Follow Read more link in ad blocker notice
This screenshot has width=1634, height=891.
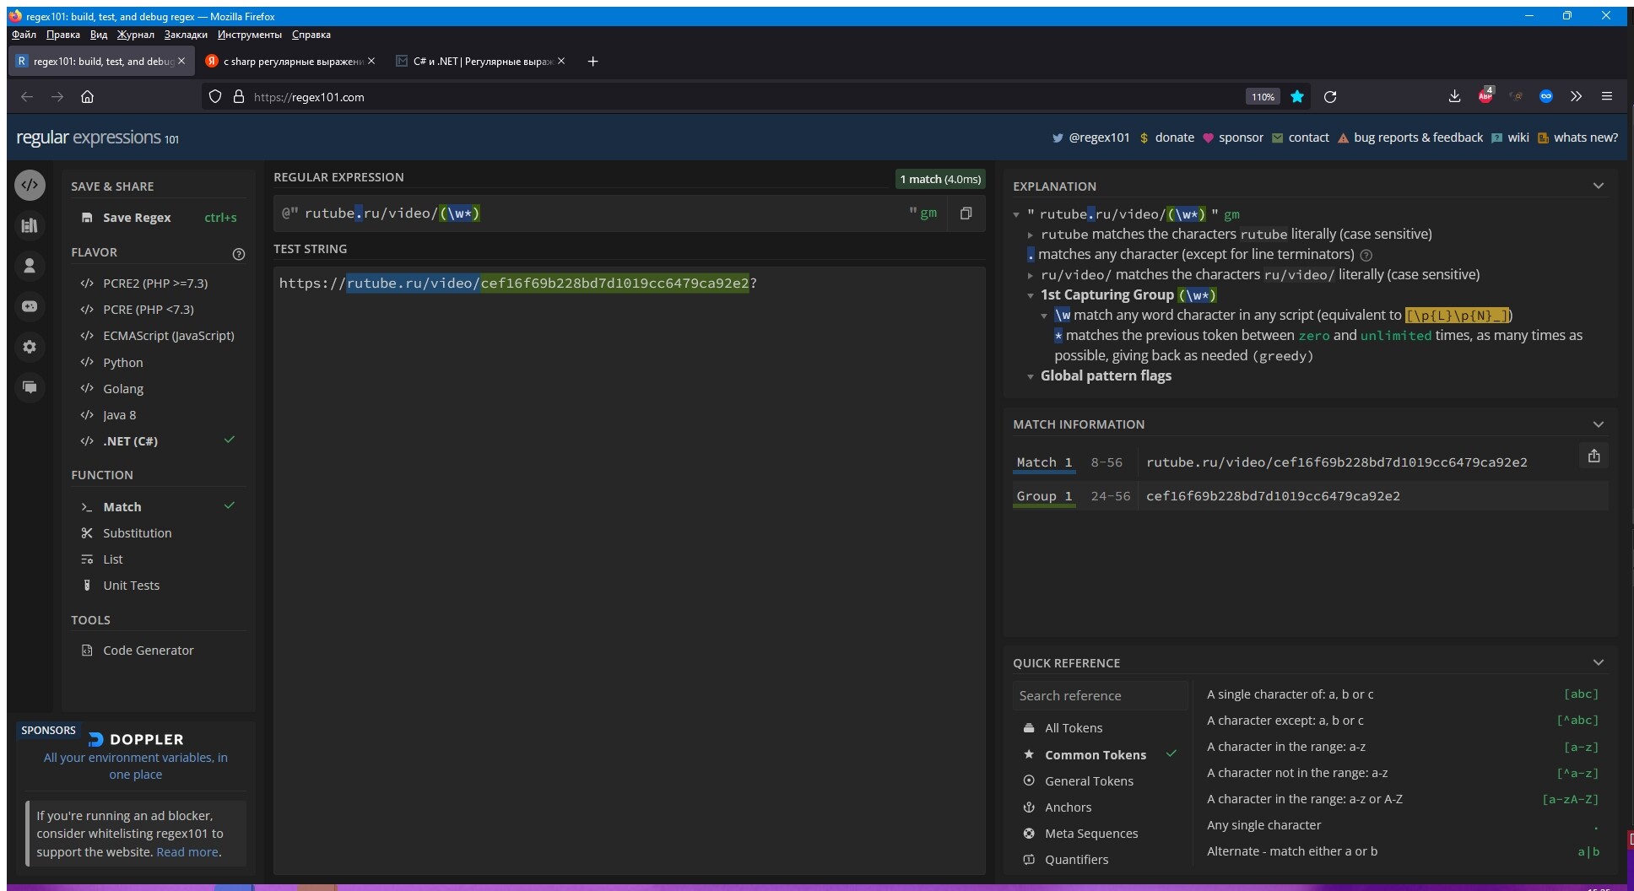point(187,852)
